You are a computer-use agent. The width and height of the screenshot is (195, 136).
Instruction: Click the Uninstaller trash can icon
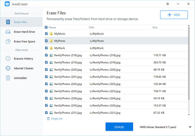tap(8, 78)
